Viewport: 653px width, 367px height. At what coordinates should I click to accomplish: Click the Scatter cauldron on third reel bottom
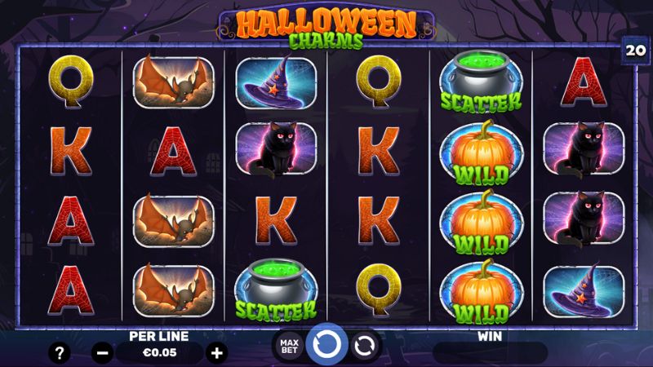pyautogui.click(x=276, y=291)
